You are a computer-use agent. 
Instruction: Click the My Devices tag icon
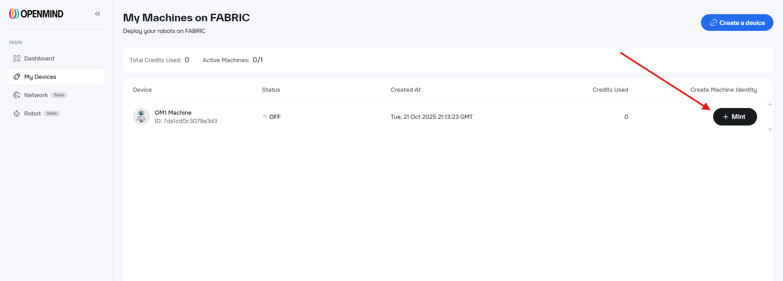point(17,77)
